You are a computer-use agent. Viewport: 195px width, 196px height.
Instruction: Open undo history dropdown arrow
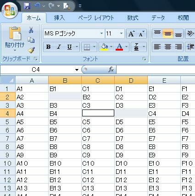point(44,6)
